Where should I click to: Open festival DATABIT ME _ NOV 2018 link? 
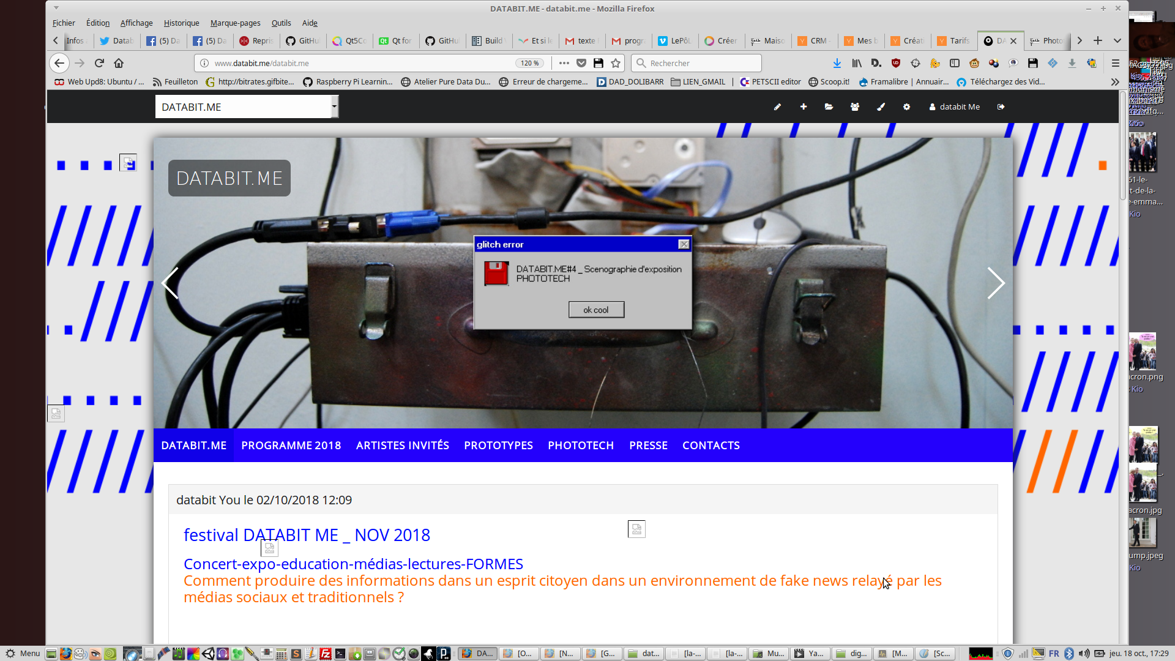coord(307,535)
